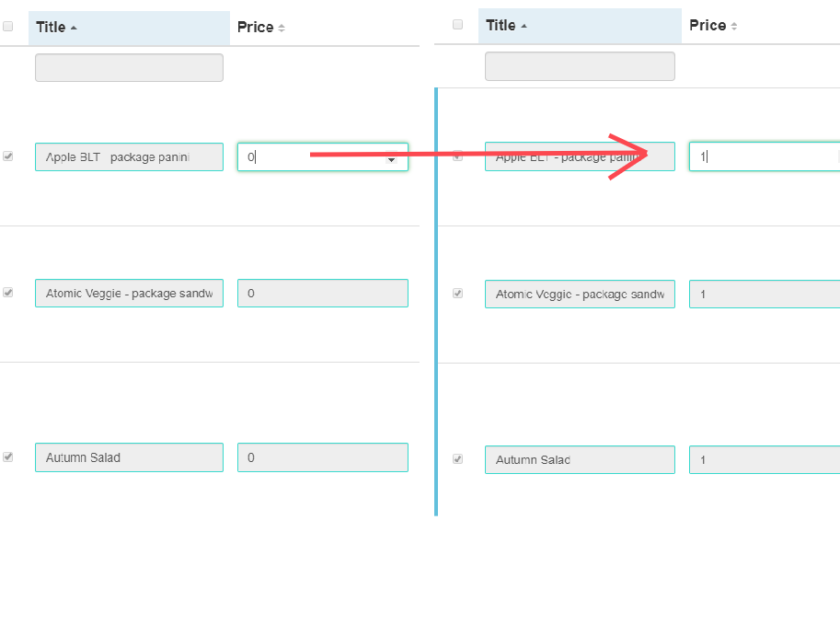Focus the left Atomic Veggie price field

pyautogui.click(x=323, y=293)
